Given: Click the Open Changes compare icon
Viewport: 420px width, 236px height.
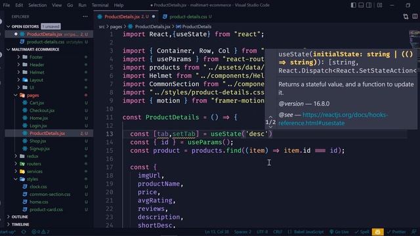Looking at the screenshot, I should (x=406, y=16).
